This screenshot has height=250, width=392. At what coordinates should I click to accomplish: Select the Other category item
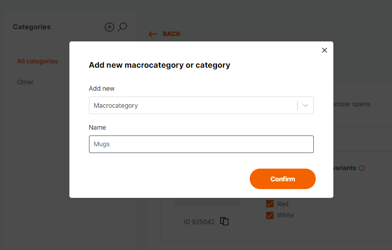point(25,82)
